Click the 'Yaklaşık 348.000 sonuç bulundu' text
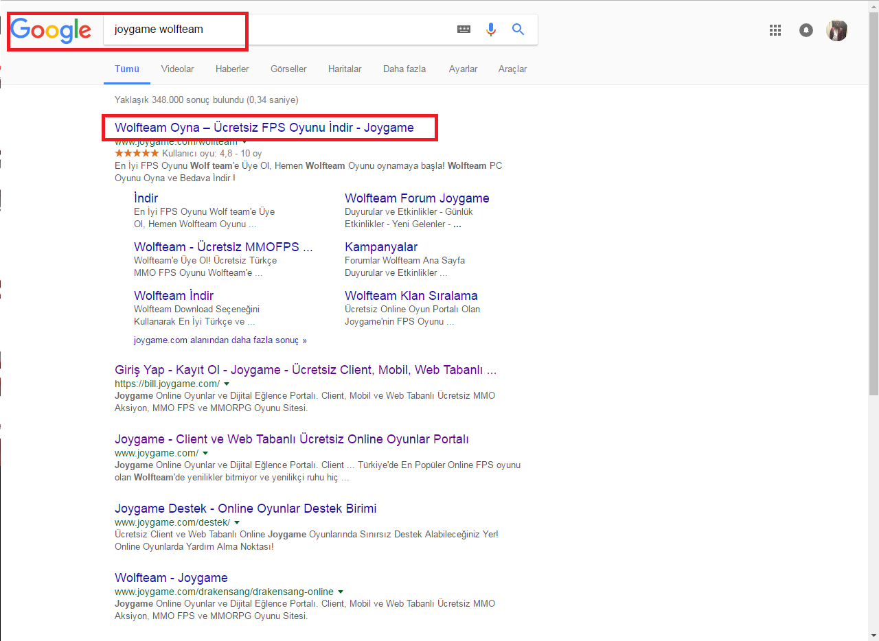The height and width of the screenshot is (641, 879). pos(207,100)
